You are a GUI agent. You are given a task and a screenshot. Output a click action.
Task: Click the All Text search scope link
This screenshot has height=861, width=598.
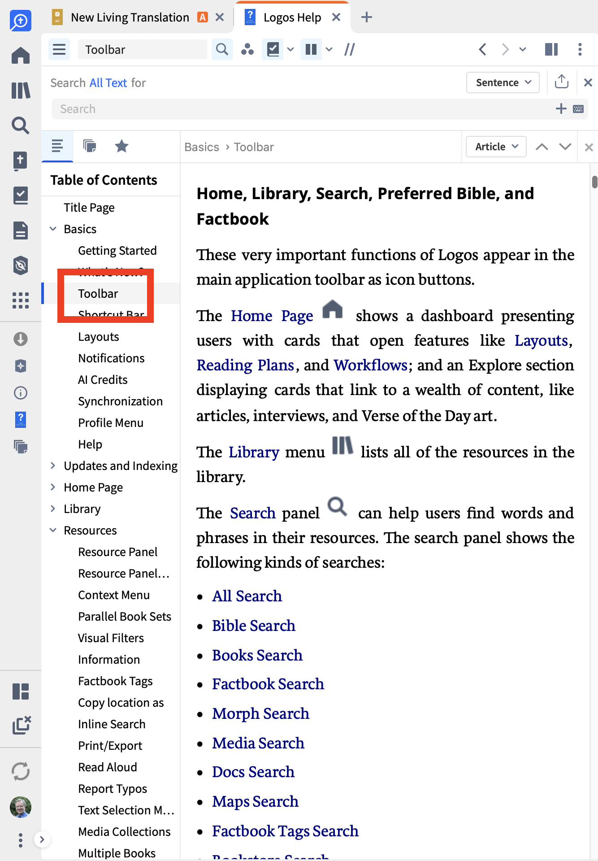click(x=108, y=83)
